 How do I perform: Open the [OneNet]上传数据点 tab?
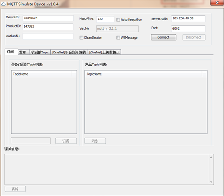tap(105, 52)
